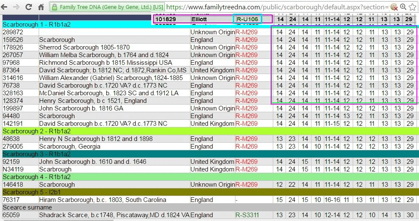Click Scarborough, Georgia ancestor entry
Image resolution: width=419 pixels, height=221 pixels.
[70, 146]
